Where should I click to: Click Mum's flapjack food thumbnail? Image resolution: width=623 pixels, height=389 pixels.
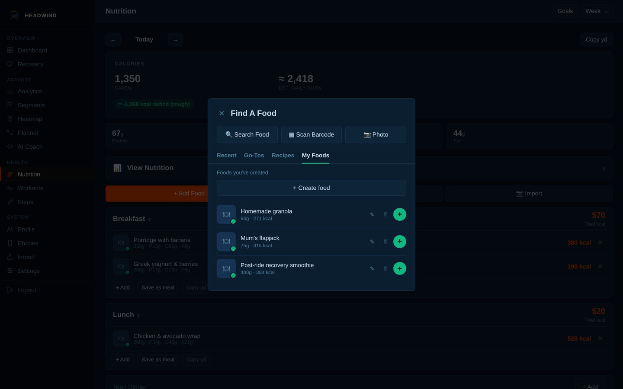tap(226, 242)
